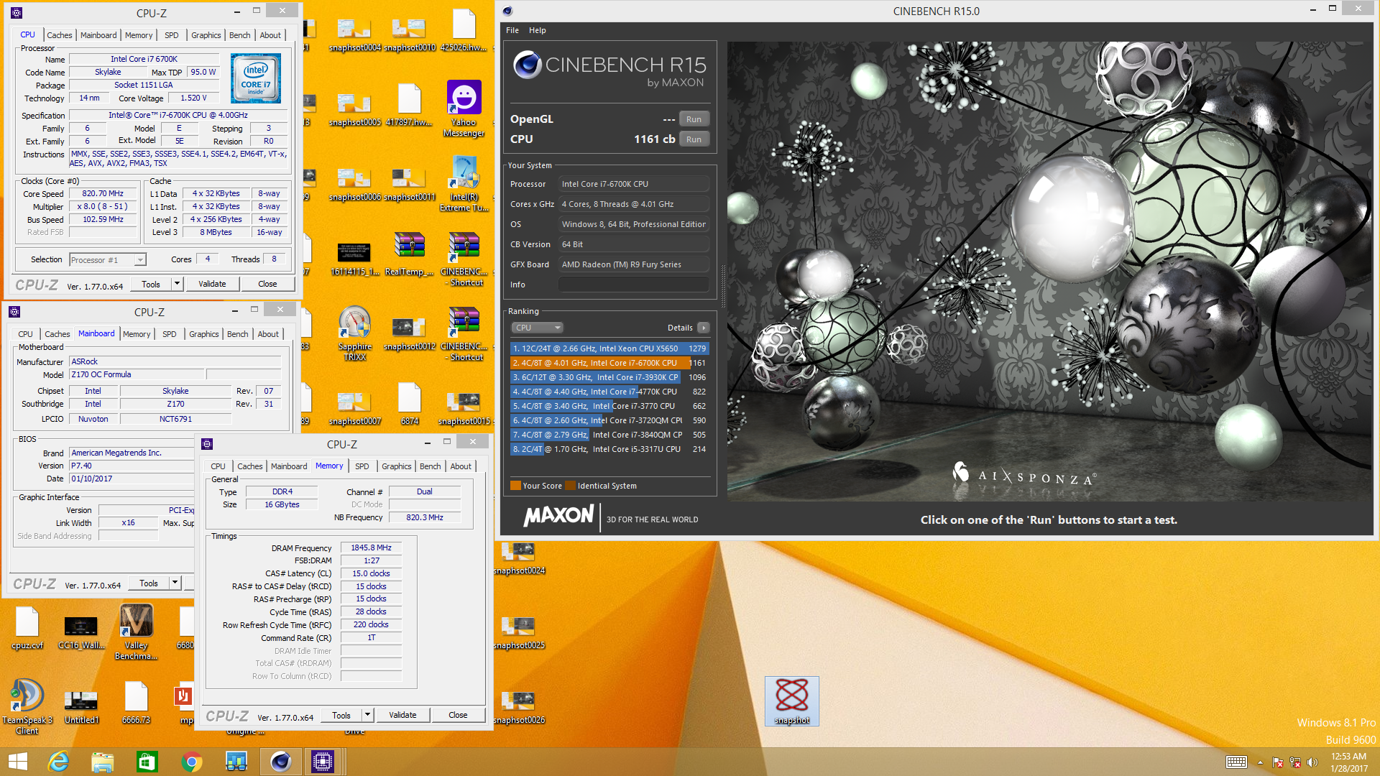The width and height of the screenshot is (1380, 776).
Task: Open Cinebench Help menu
Action: pyautogui.click(x=538, y=30)
